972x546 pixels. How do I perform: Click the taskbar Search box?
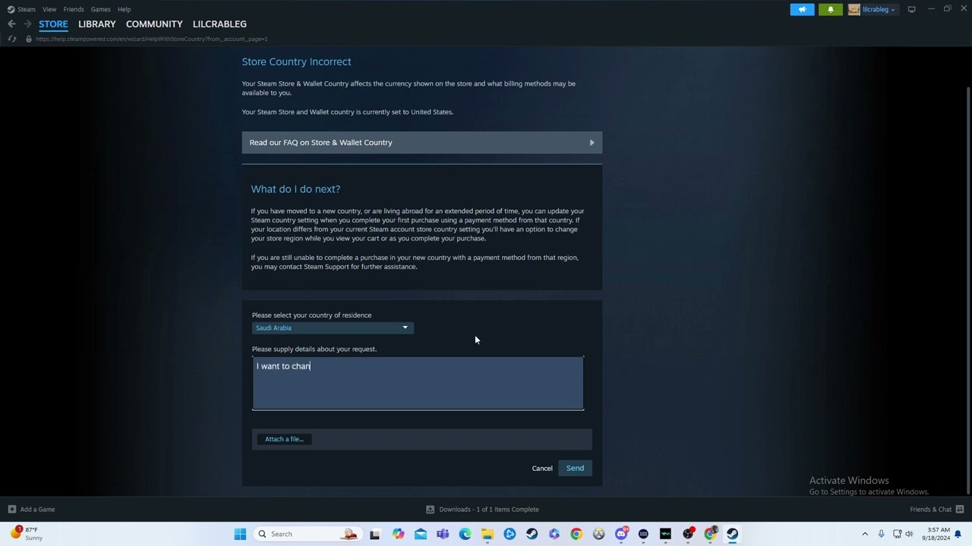[308, 534]
